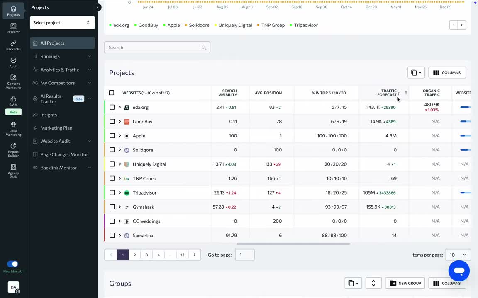The image size is (478, 298).
Task: Click the Tripadvisor logo icon in table
Action: click(127, 193)
